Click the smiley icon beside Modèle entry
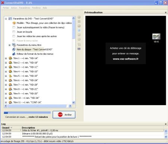This screenshot has width=168, height=144. (14, 23)
